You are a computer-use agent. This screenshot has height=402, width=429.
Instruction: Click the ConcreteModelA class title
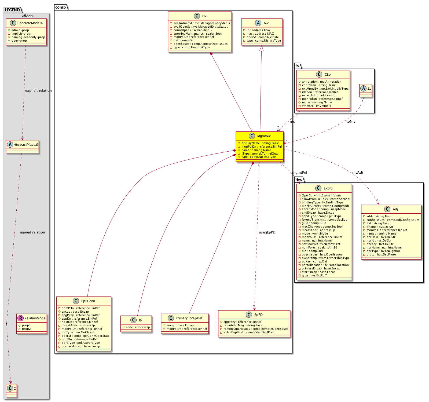[x=30, y=23]
